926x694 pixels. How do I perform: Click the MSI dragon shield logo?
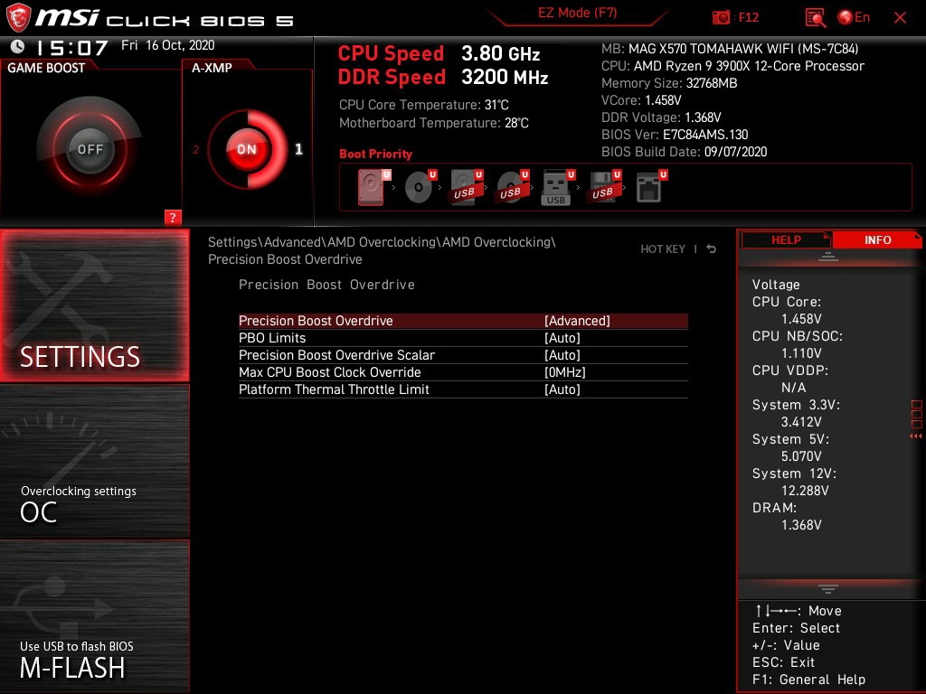point(18,17)
